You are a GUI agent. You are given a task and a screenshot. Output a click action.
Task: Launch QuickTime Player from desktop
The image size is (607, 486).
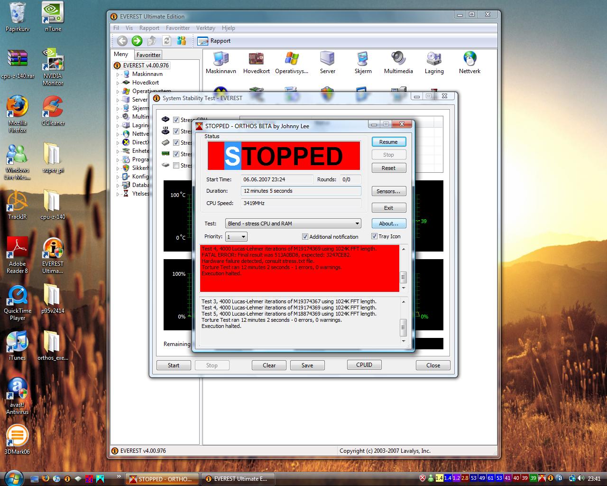point(18,302)
